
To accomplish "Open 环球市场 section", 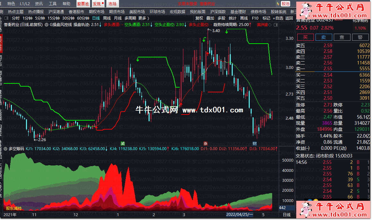I will pyautogui.click(x=157, y=12).
